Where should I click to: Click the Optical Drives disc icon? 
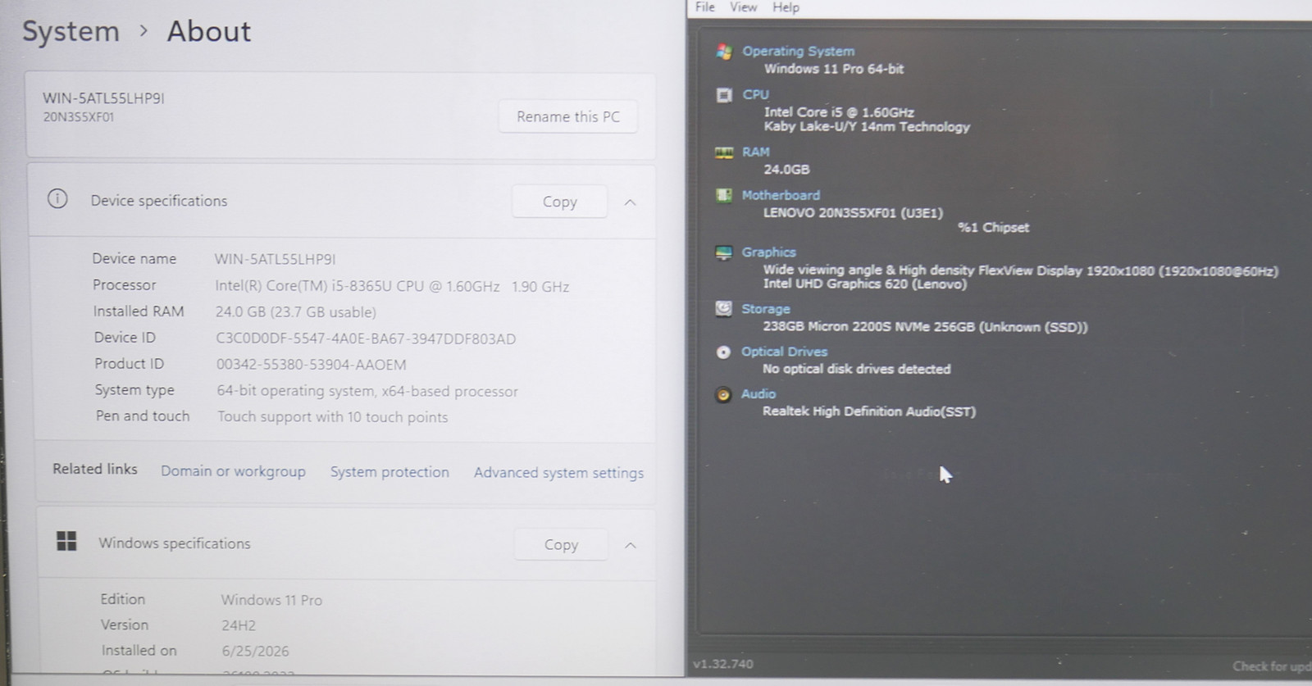pyautogui.click(x=723, y=352)
